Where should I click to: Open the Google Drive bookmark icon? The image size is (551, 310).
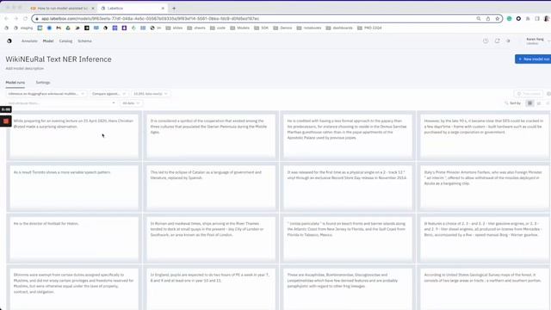tap(68, 28)
